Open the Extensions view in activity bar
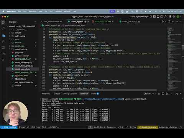 [3, 54]
